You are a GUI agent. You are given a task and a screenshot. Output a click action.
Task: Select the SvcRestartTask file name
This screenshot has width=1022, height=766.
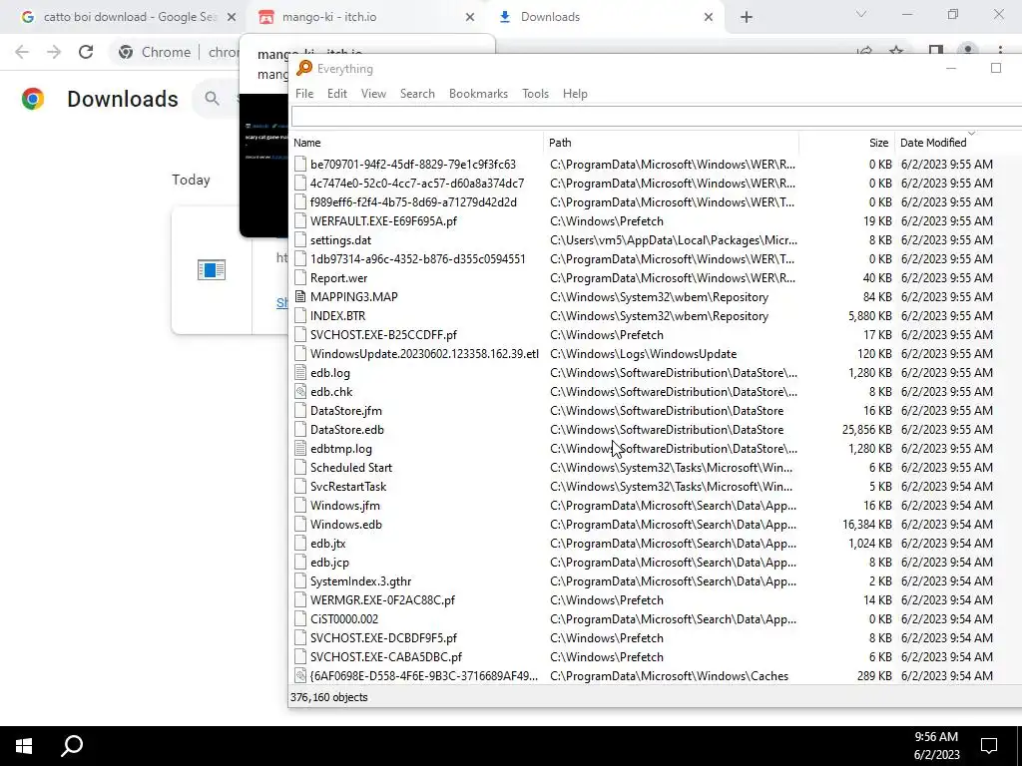tap(348, 486)
